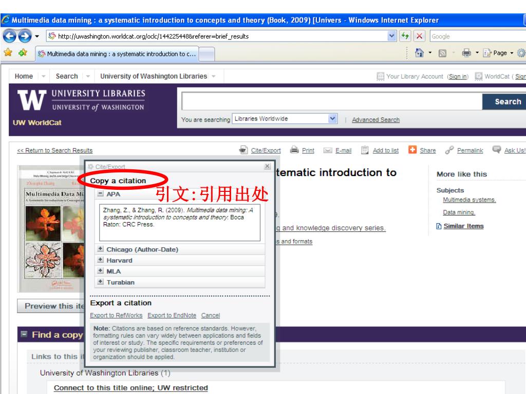
Task: Click the Favorites Center star icon
Action: [8, 52]
